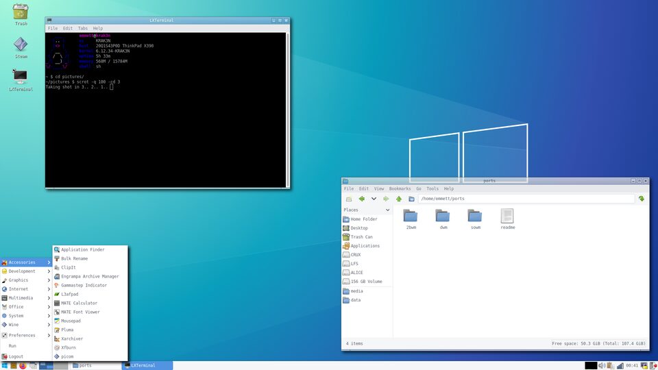Click the new tab icon in file manager toolbar
Image resolution: width=658 pixels, height=370 pixels.
pyautogui.click(x=349, y=199)
